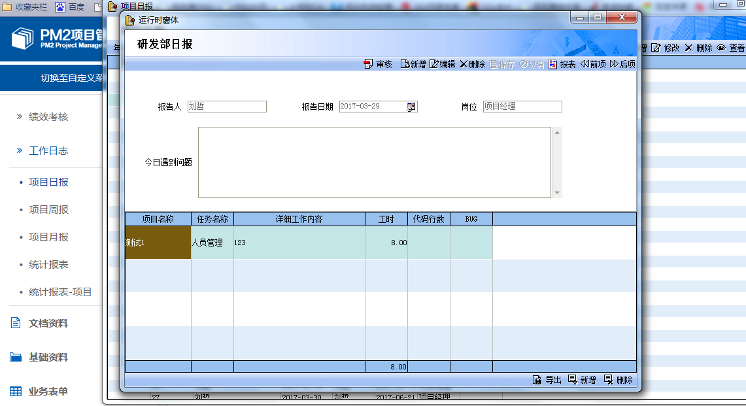Open the 报表 report icon
This screenshot has width=746, height=406.
(553, 64)
